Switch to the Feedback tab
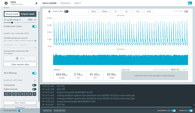The width and height of the screenshot is (195, 113). pyautogui.click(x=65, y=3)
